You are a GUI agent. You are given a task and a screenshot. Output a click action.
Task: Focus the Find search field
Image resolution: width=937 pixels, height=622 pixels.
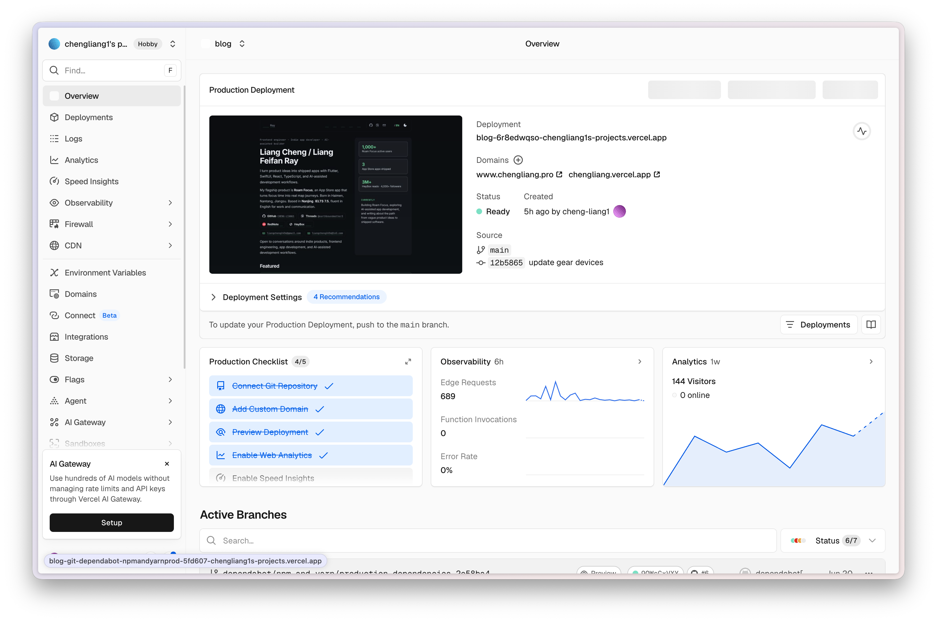(111, 71)
